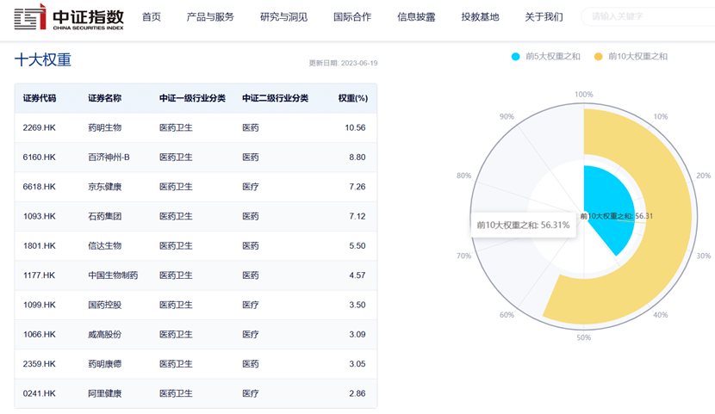Viewport: 715px width, 414px height.
Task: Select security code 2269.HK
Action: click(40, 127)
